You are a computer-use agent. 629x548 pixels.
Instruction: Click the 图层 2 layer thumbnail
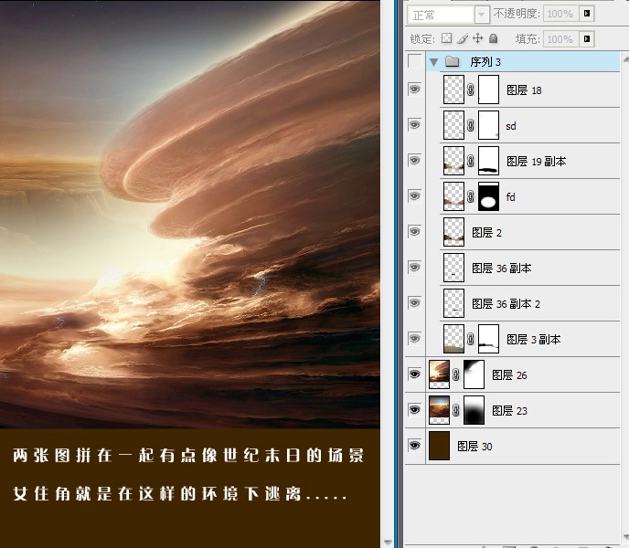coord(453,232)
